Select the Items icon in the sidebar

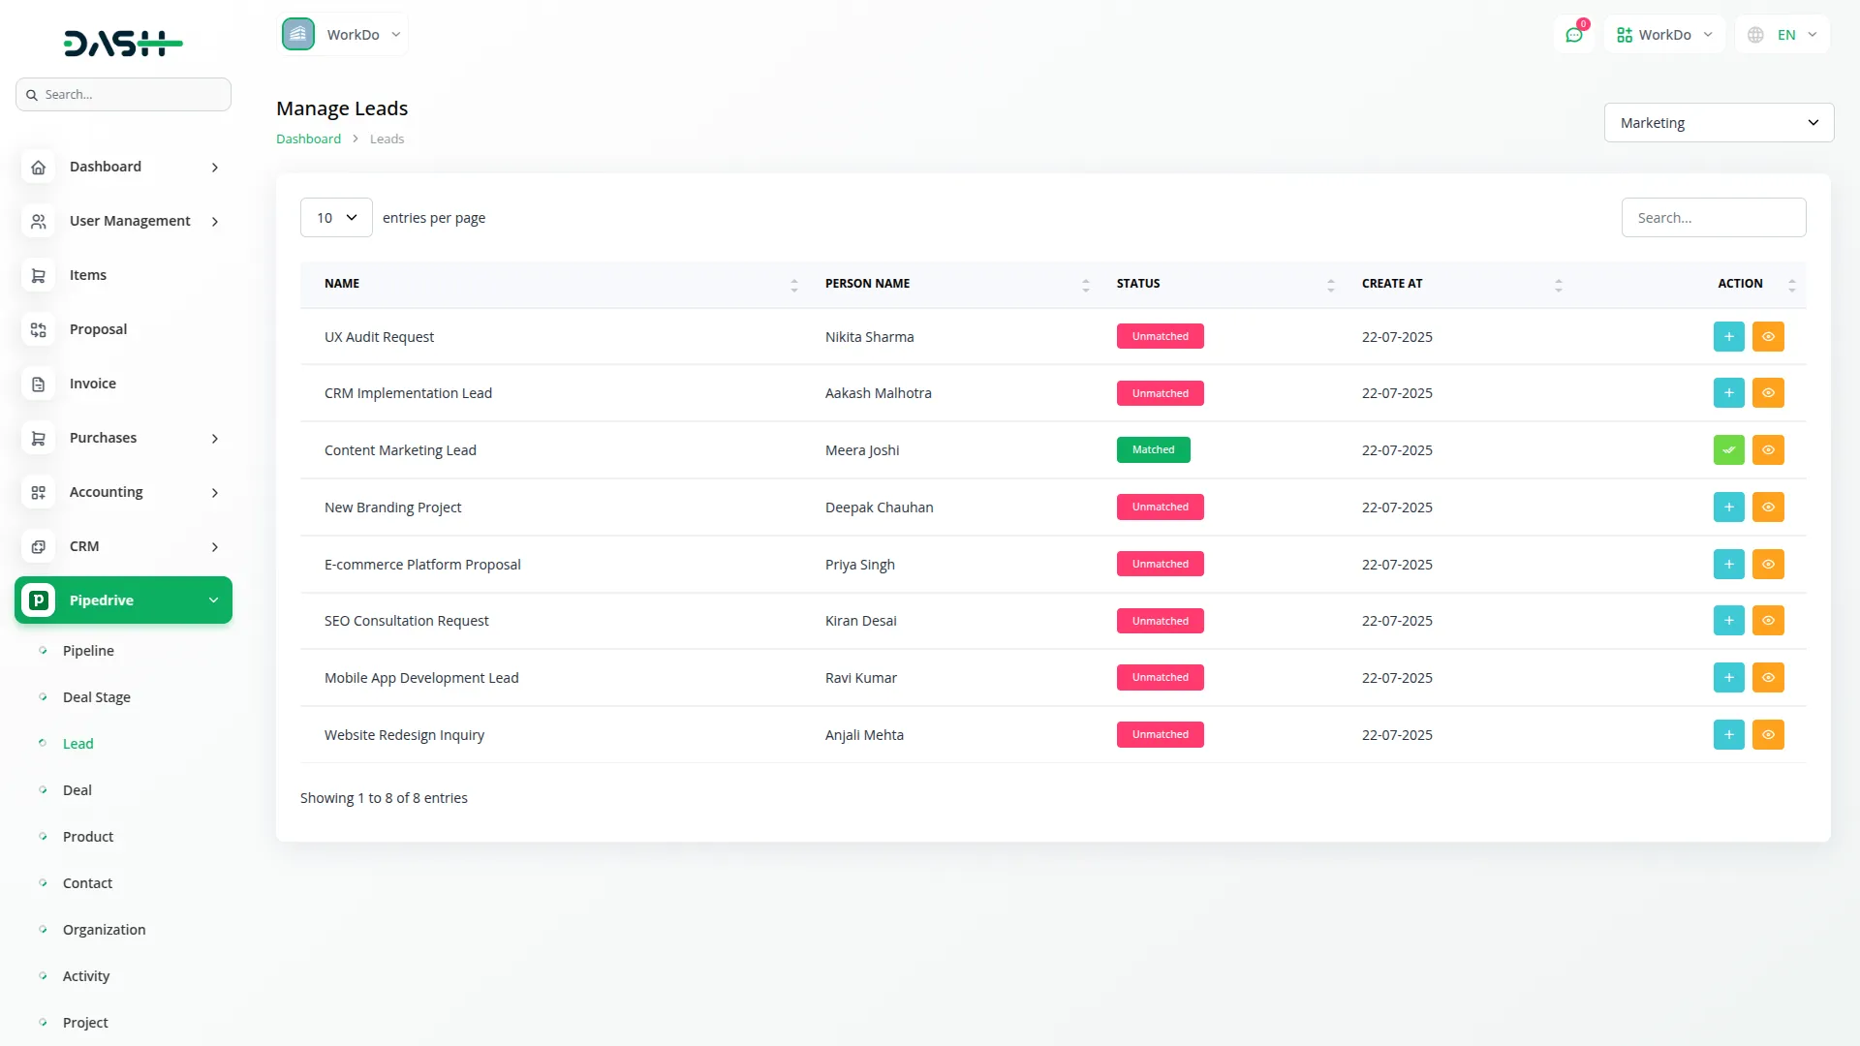click(x=38, y=275)
